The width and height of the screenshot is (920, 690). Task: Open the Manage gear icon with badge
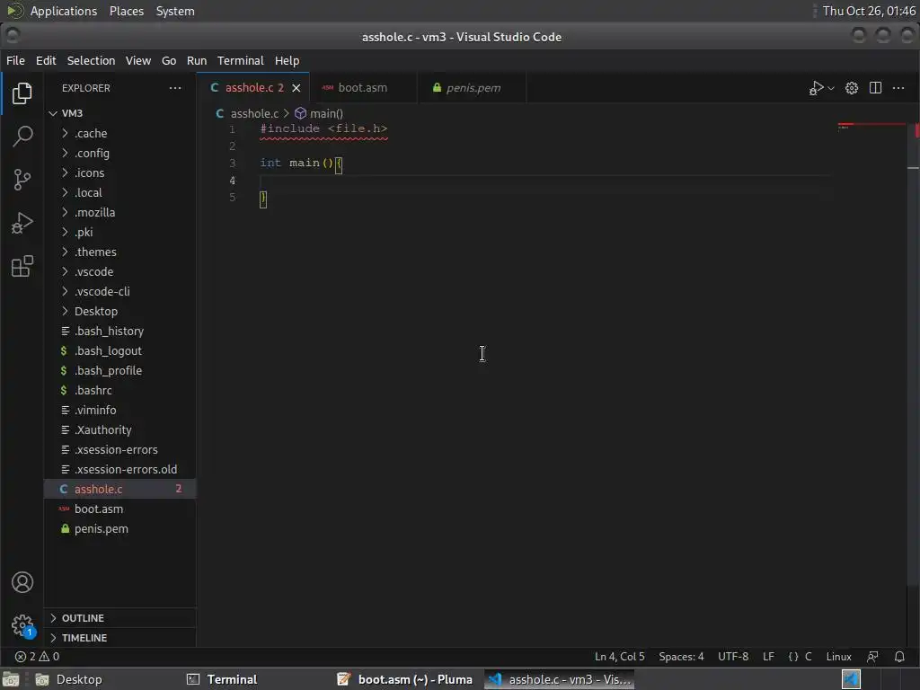[x=22, y=625]
